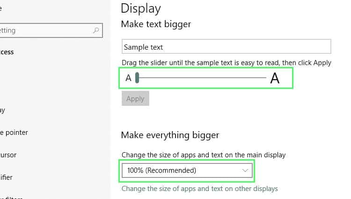Click the greyed-out Apply button
This screenshot has height=199, width=351.
135,98
